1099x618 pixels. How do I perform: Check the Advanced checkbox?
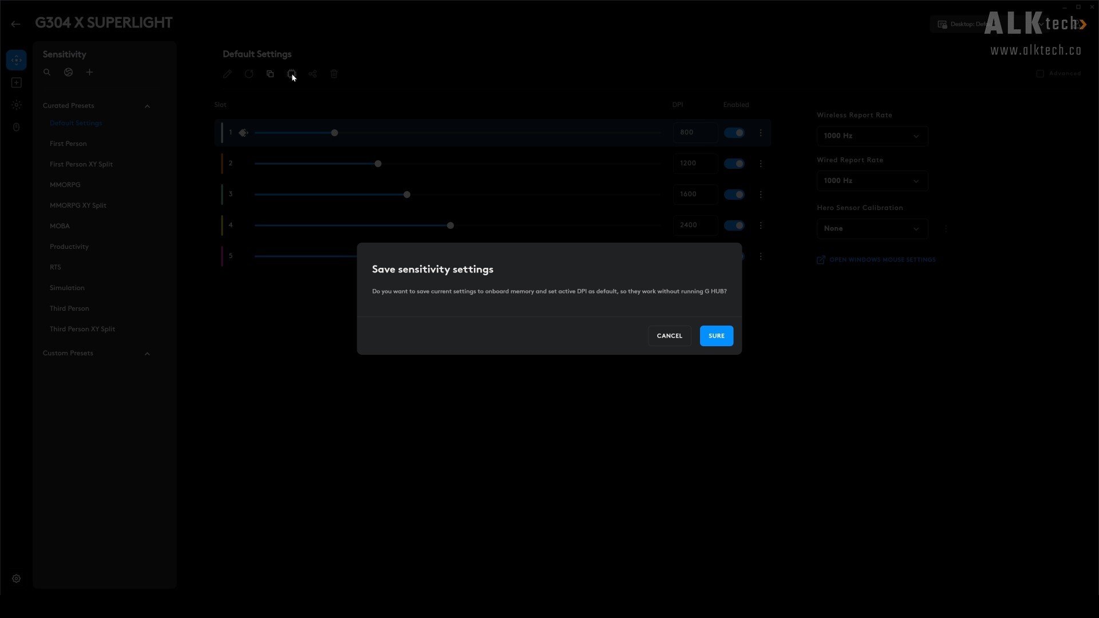(1040, 74)
